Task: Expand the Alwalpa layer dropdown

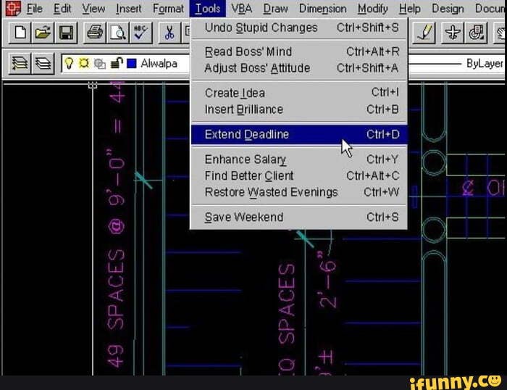Action: (x=159, y=64)
